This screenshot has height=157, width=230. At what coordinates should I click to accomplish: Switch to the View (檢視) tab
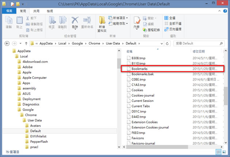tap(50, 11)
